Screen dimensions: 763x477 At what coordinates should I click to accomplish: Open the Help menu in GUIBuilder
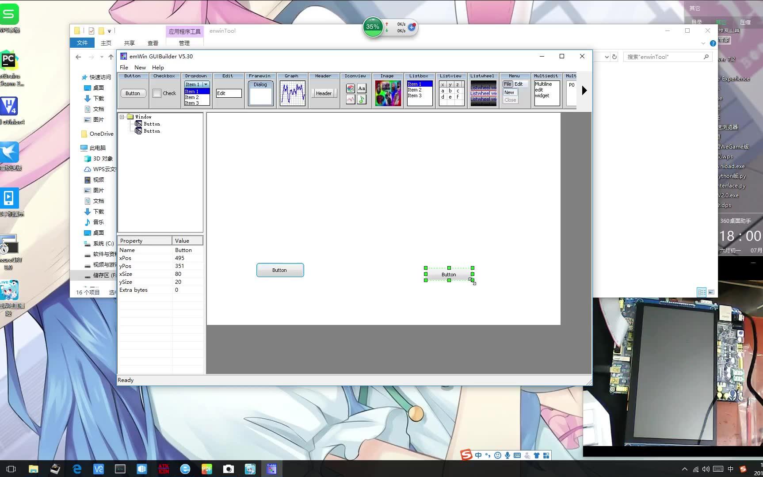tap(158, 67)
